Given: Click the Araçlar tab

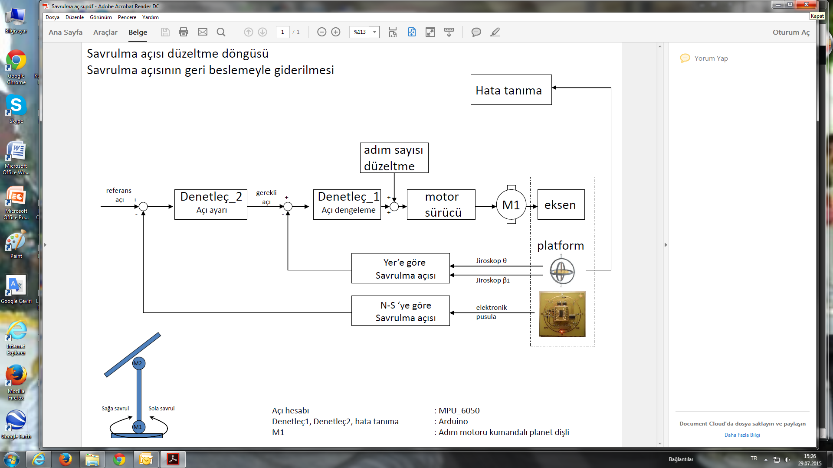Looking at the screenshot, I should coord(105,32).
